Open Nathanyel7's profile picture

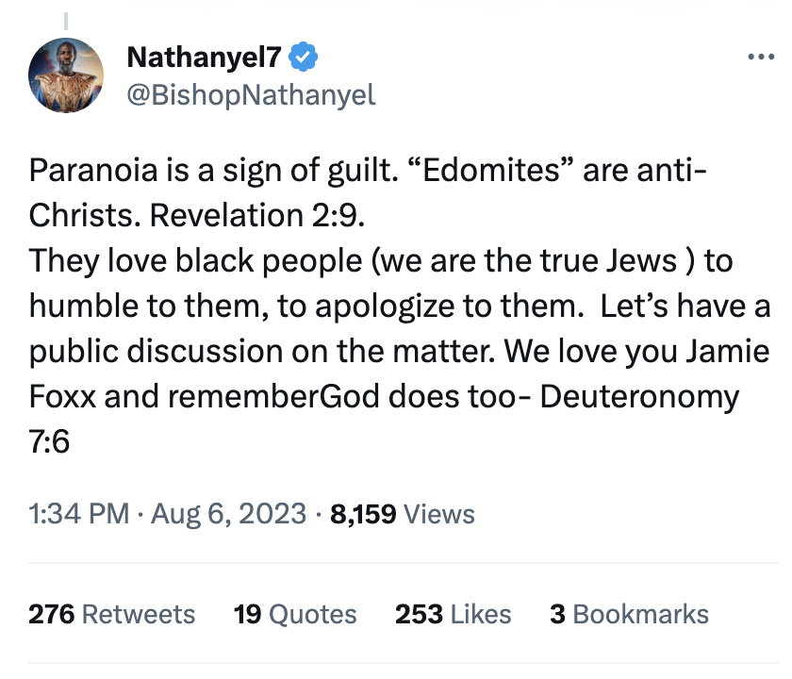(x=66, y=75)
